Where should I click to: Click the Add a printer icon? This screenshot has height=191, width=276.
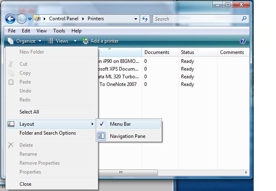(x=85, y=41)
